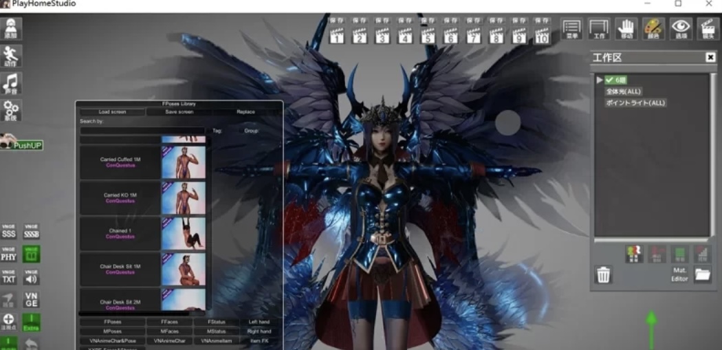Open the Add character sidebar icon
Image resolution: width=722 pixels, height=350 pixels.
11,29
